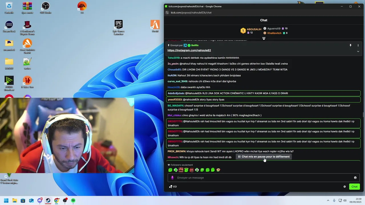This screenshot has height=205, width=365.
Task: Insert the red angry emote
Action: click(x=192, y=170)
